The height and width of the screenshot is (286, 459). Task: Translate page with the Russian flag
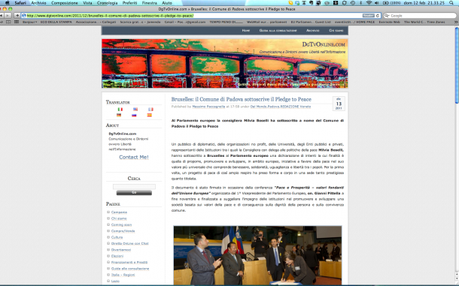pyautogui.click(x=134, y=115)
